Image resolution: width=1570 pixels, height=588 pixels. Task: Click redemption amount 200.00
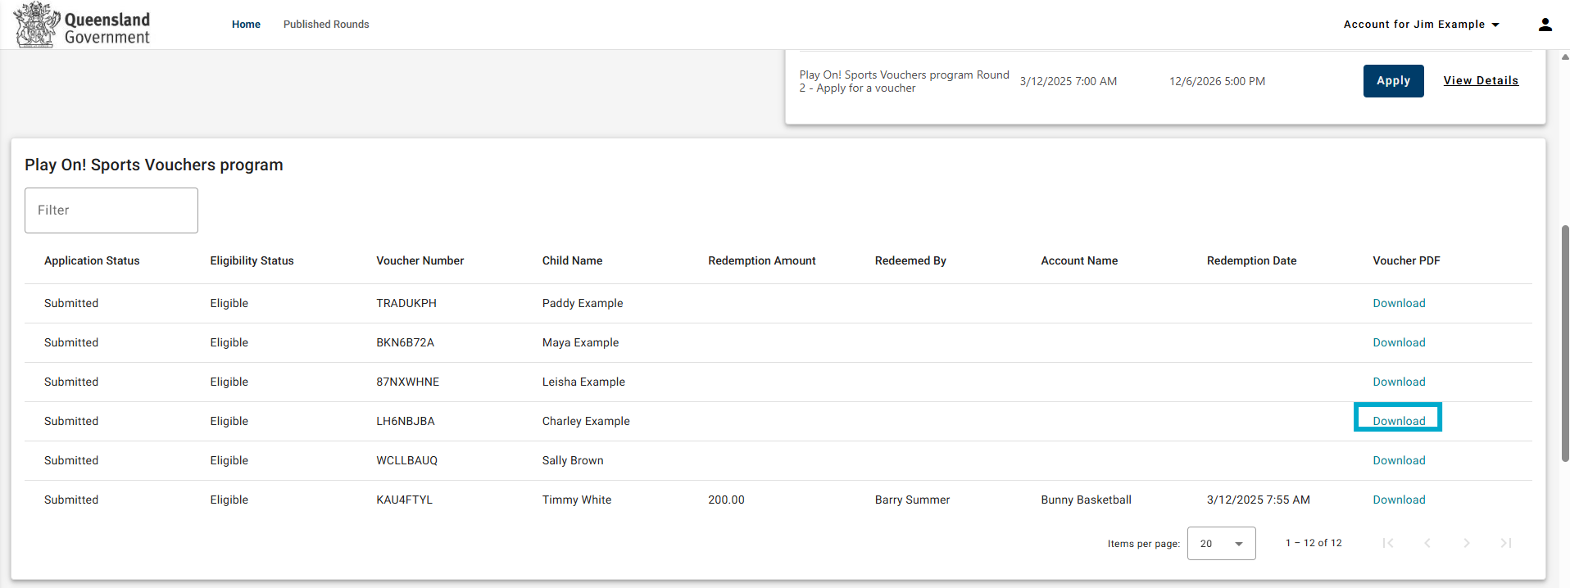point(726,500)
